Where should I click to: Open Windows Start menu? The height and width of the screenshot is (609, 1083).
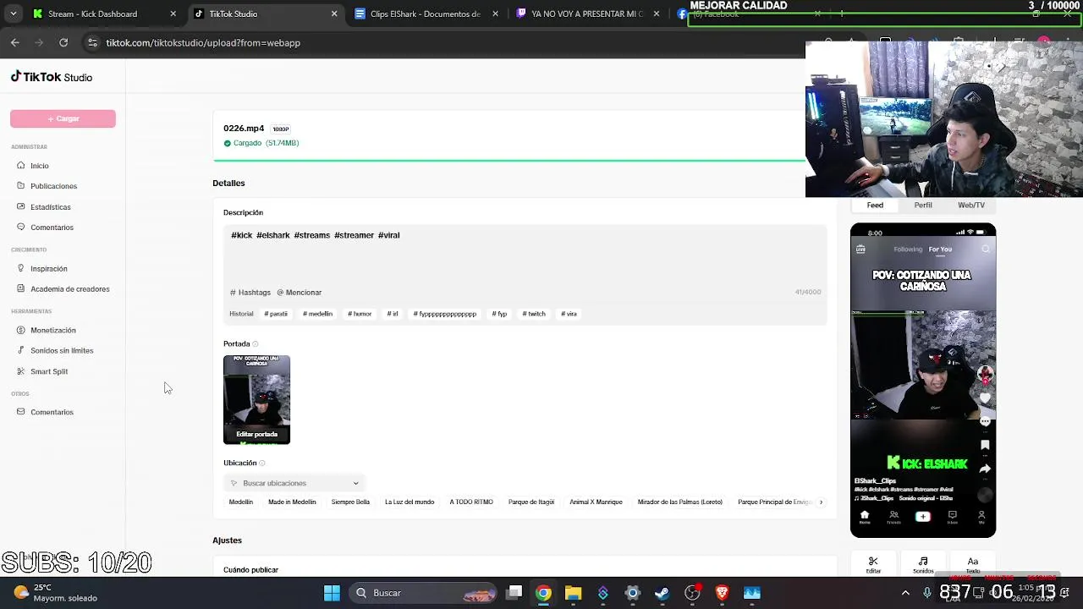point(332,593)
